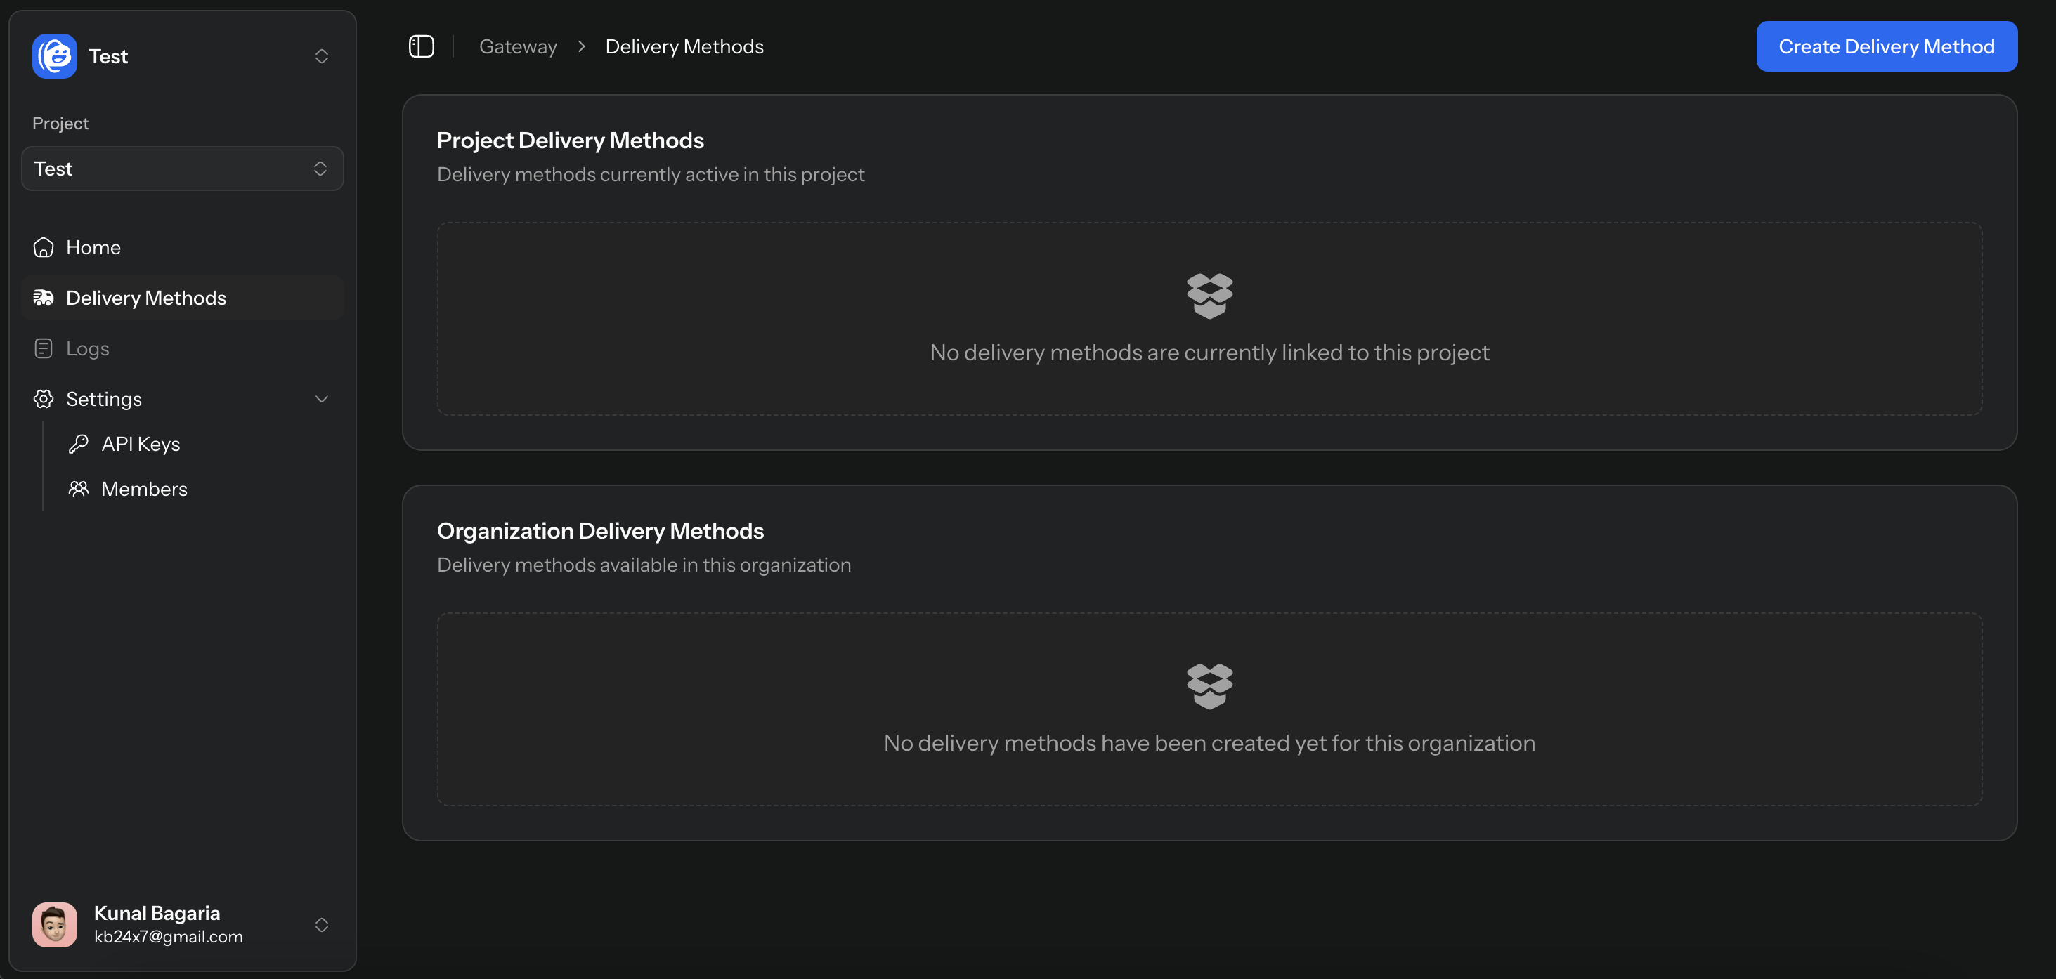Collapse the Settings section chevron

coord(321,399)
